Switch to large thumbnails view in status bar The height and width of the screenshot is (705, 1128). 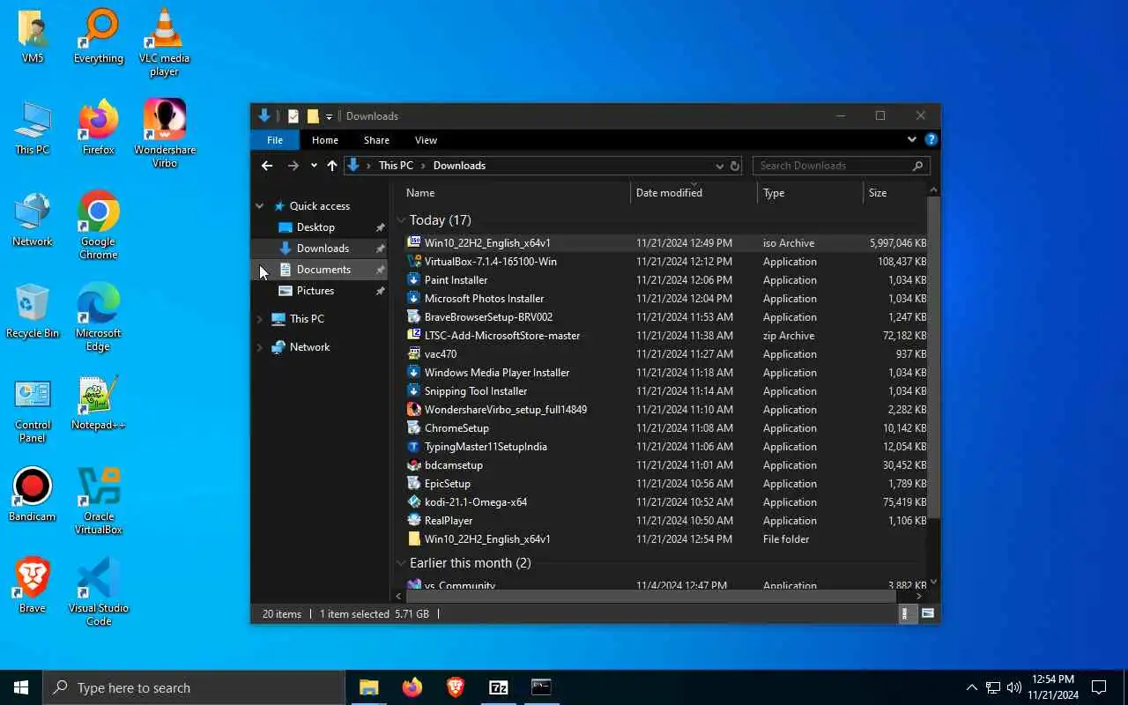[927, 613]
